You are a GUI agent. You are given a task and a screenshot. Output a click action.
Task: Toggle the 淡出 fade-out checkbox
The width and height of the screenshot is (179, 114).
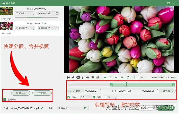[94, 97]
